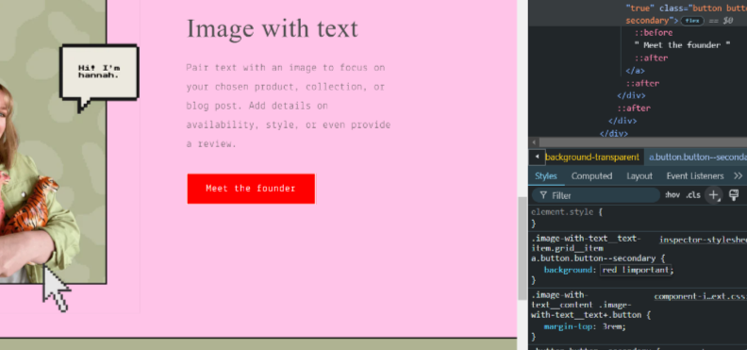Click the background property name
Image resolution: width=747 pixels, height=350 pixels.
(x=570, y=270)
